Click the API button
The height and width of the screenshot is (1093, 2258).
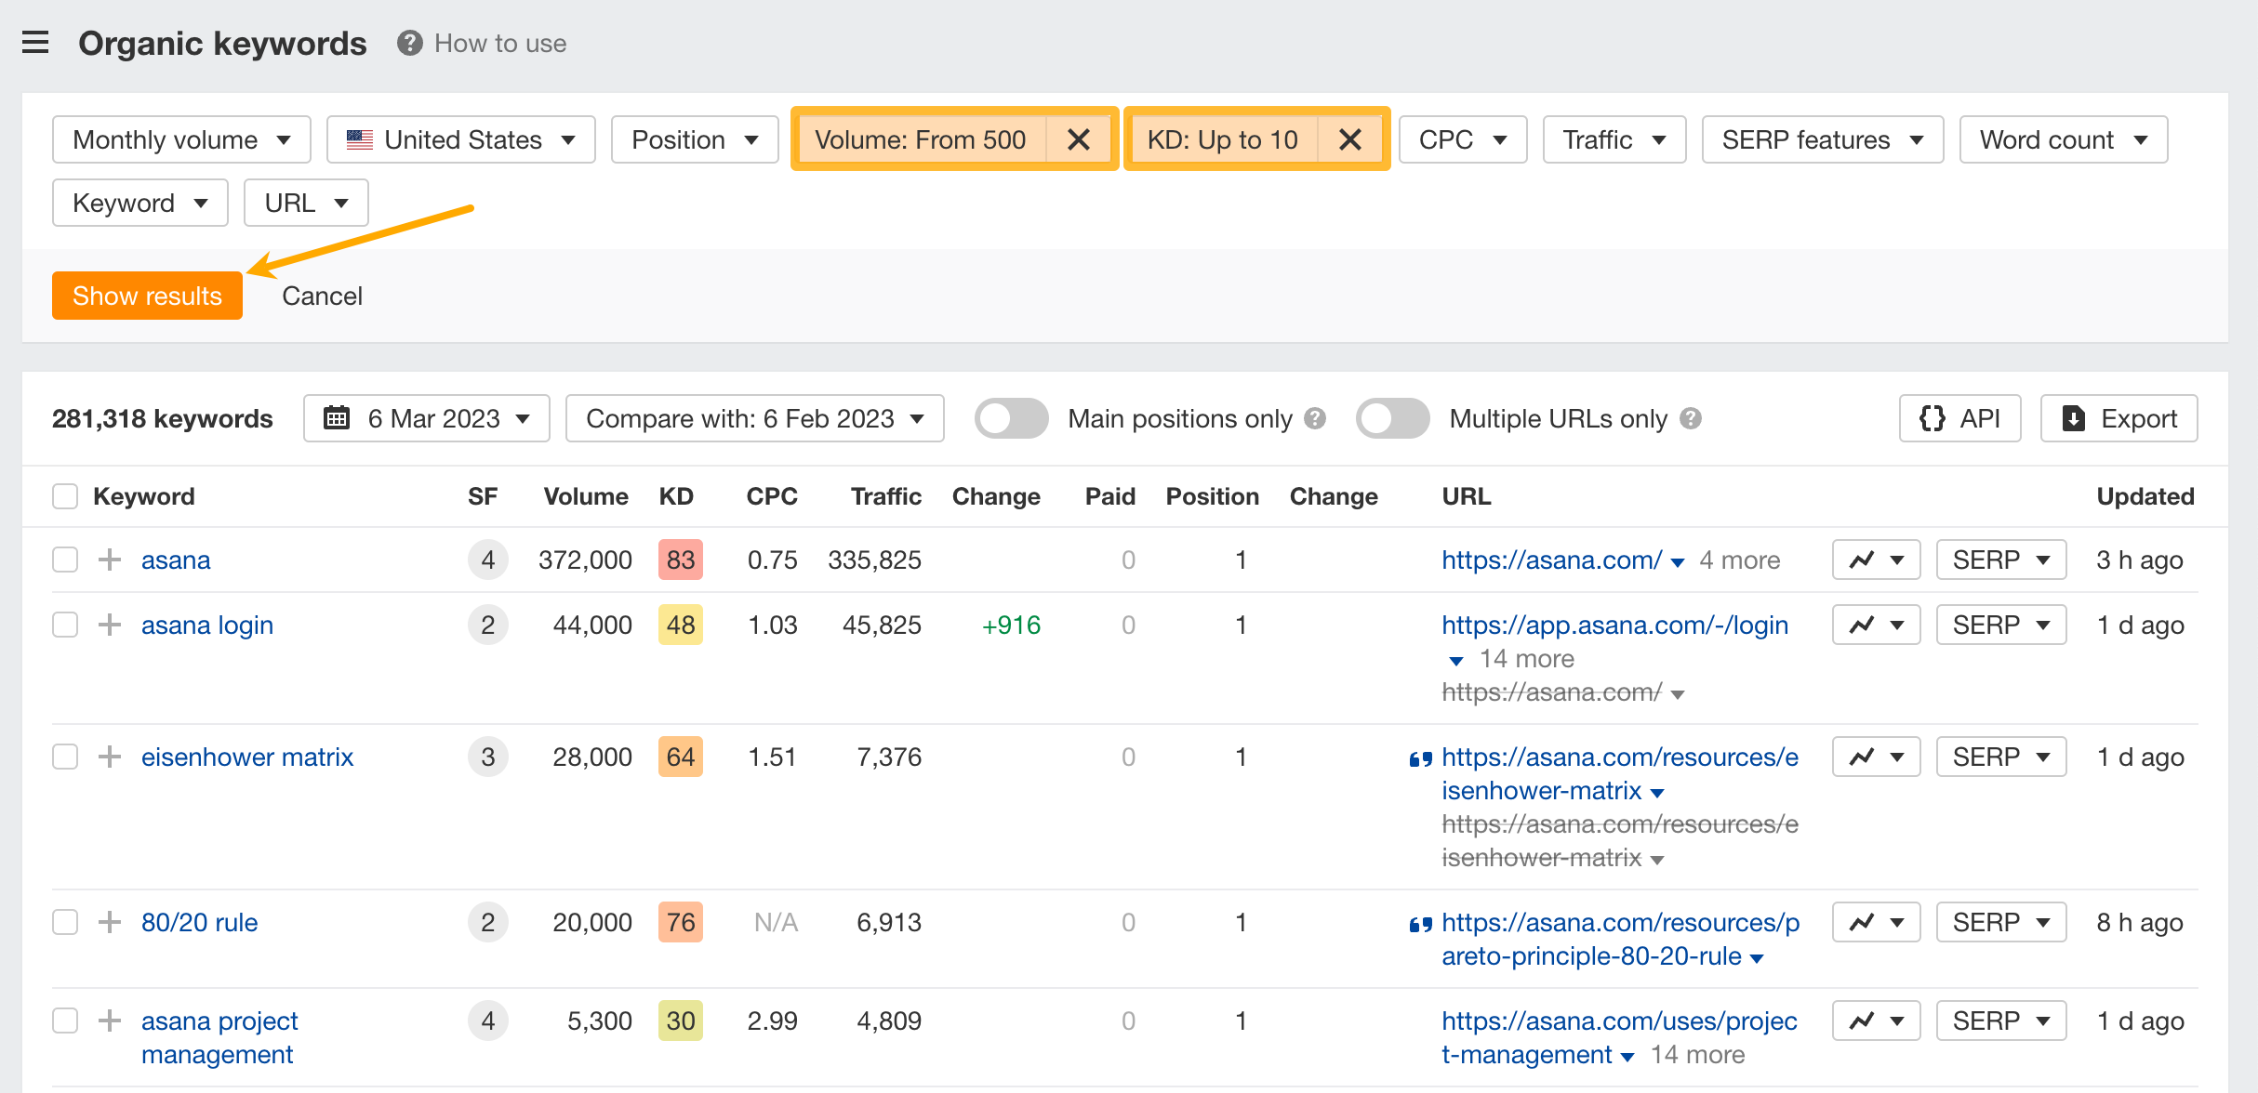coord(1960,418)
